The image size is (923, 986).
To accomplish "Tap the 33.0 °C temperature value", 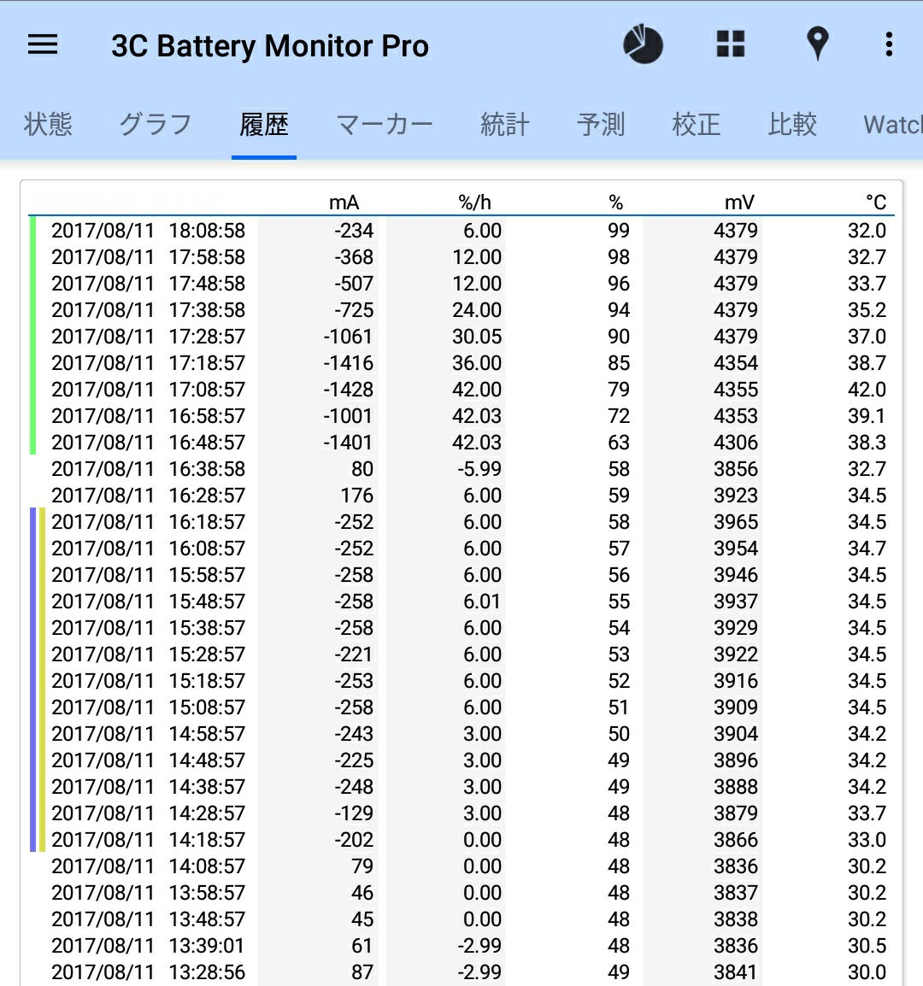I will pyautogui.click(x=867, y=840).
